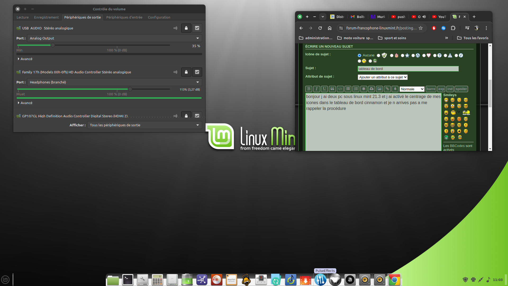This screenshot has height=286, width=508.
Task: Insert a quote block in the post editor
Action: coord(332,89)
